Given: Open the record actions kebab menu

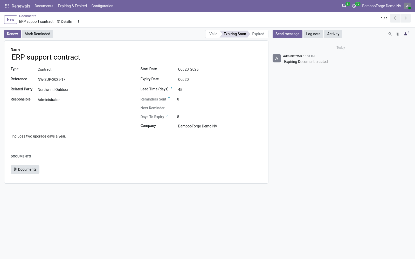Looking at the screenshot, I should click(78, 22).
